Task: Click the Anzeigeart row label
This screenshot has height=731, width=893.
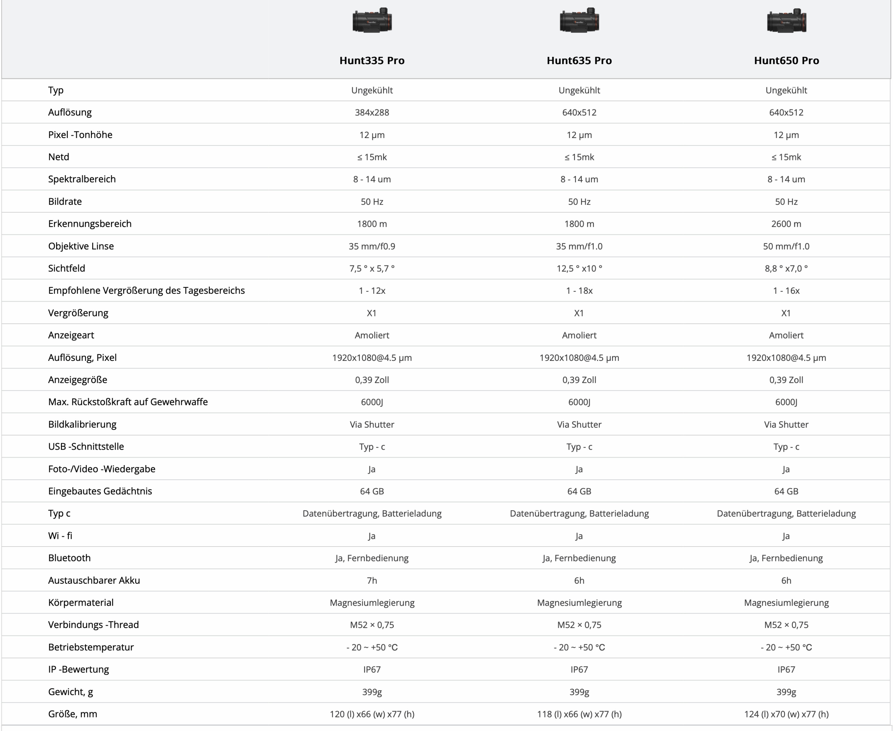Action: coord(71,335)
